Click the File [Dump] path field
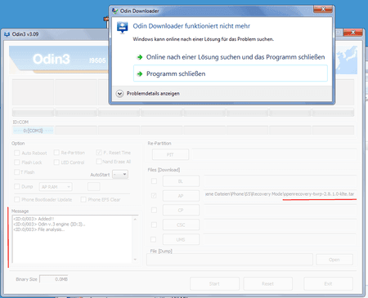The image size is (368, 298). [230, 260]
